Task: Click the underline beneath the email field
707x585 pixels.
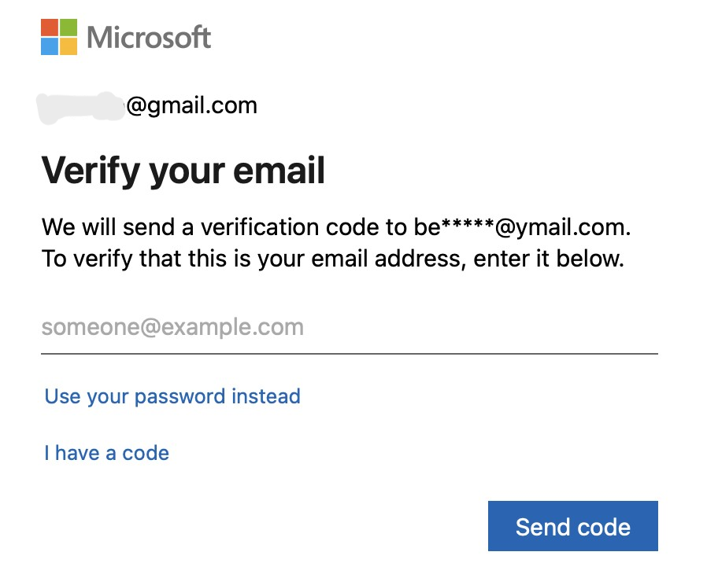Action: pos(349,354)
